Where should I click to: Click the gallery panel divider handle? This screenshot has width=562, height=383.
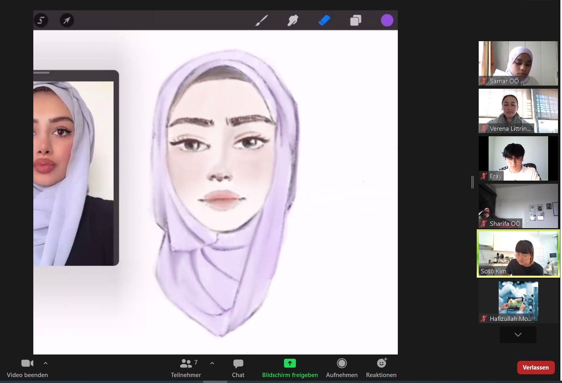pos(472,182)
